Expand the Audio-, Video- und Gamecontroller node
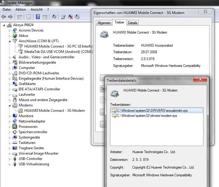This screenshot has height=187, width=219. click(10, 57)
